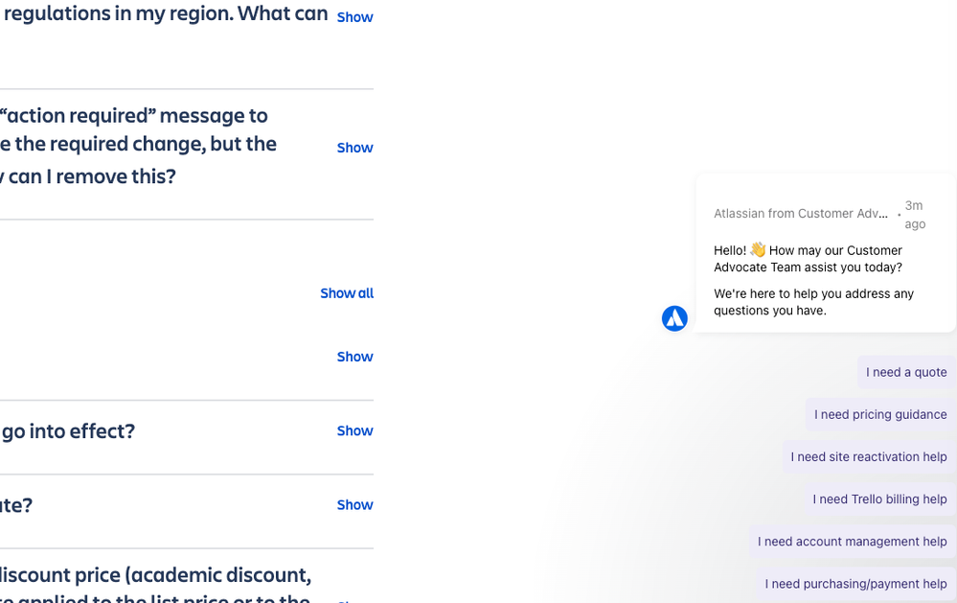Pick "I need purchasing/payment help" option

(x=855, y=584)
